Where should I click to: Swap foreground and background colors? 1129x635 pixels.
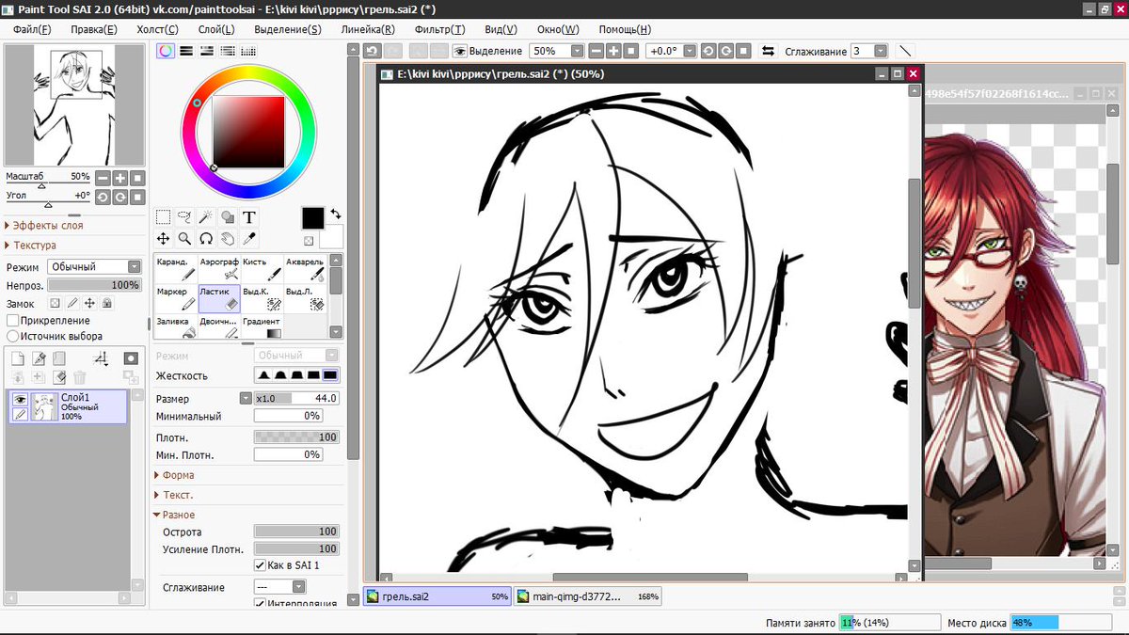click(x=335, y=214)
